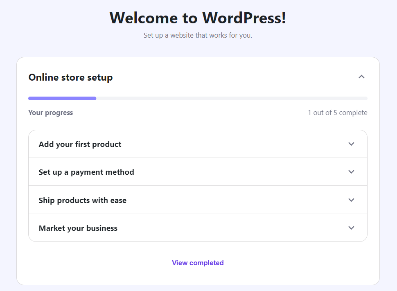397x291 pixels.
Task: Click the progress bar showing store setup completion
Action: point(198,98)
